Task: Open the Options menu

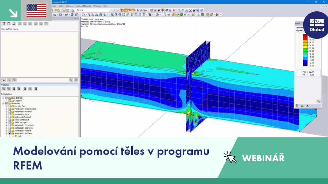Action: 70,6
